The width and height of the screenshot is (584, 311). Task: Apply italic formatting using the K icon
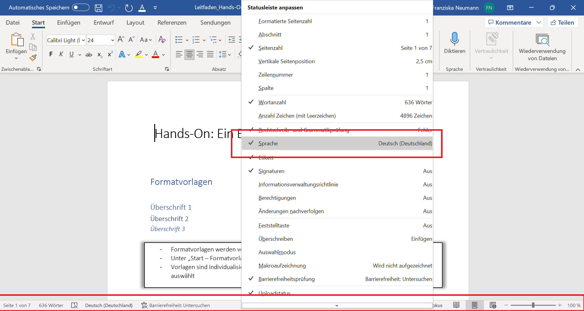pos(61,54)
